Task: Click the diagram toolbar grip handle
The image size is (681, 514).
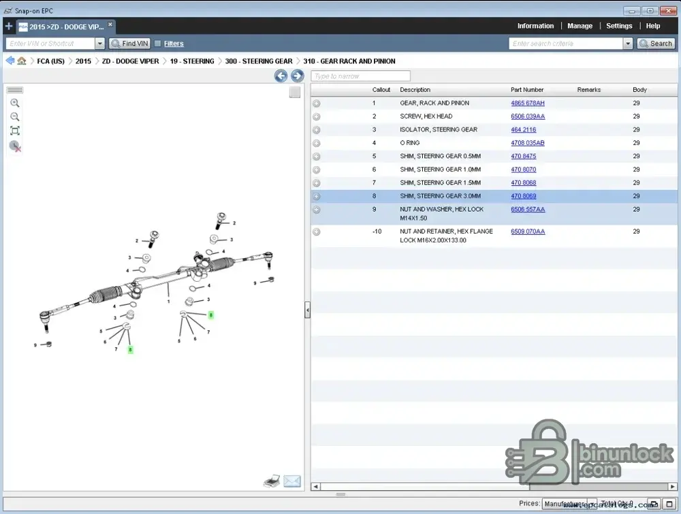Action: (x=15, y=90)
